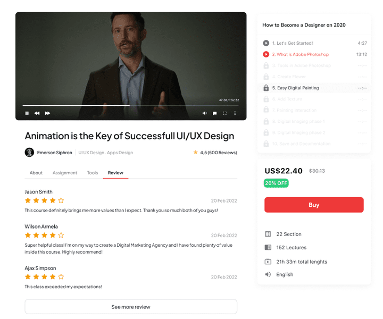Open video captions icon
The width and height of the screenshot is (383, 319).
tap(215, 113)
